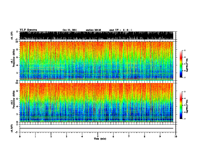This screenshot has height=153, width=198.
Task: Click the "-7" label on ch.2 color scale
Action: tap(184, 119)
